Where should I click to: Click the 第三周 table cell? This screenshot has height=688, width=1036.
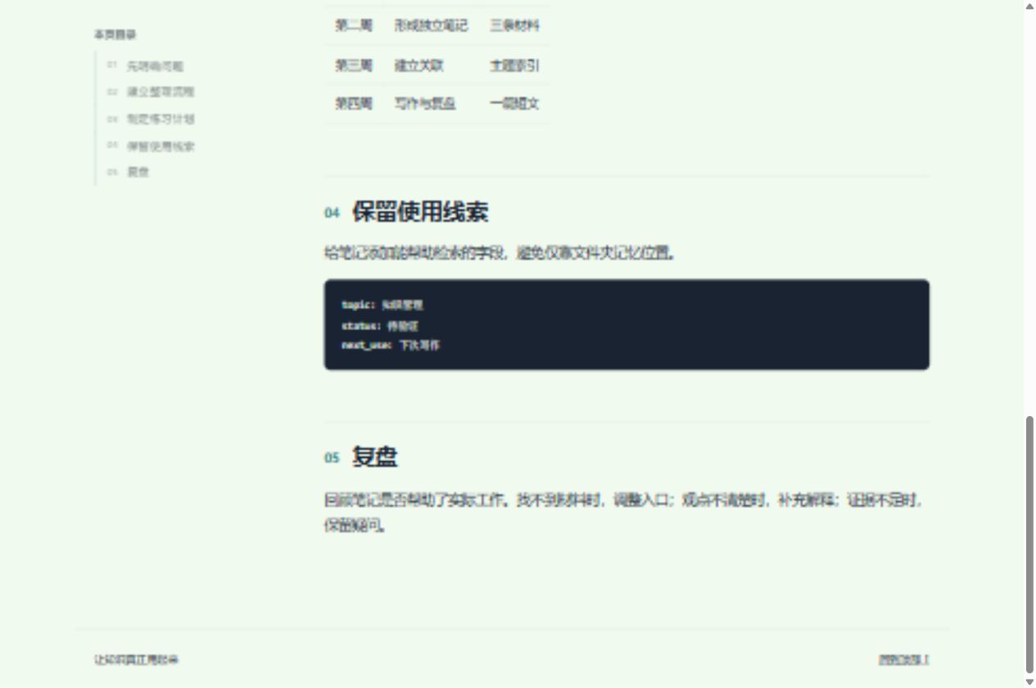point(354,65)
